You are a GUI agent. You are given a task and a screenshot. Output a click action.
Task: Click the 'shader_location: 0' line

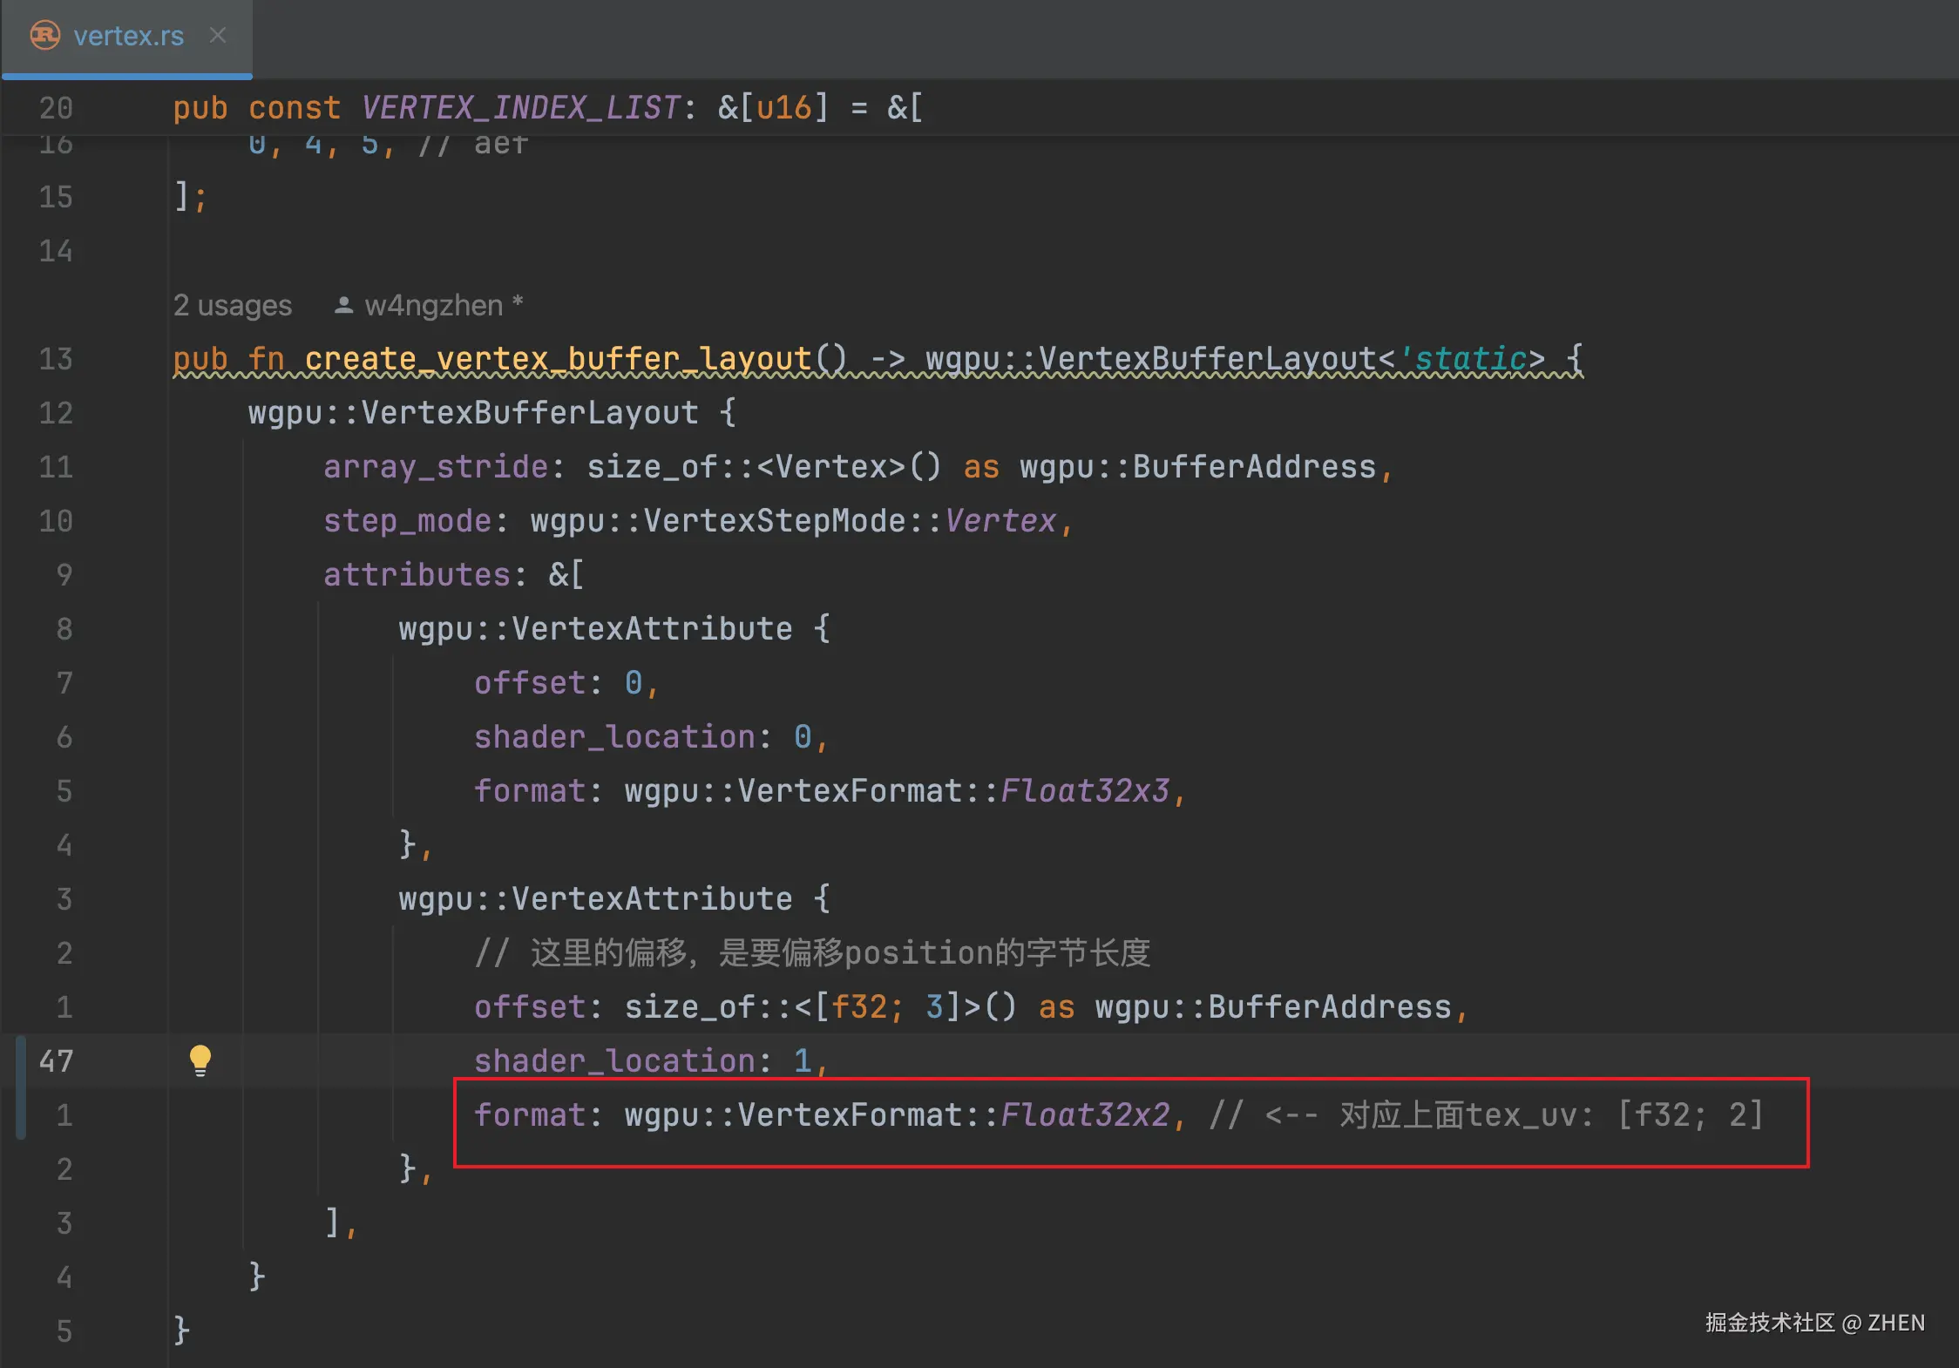click(651, 737)
